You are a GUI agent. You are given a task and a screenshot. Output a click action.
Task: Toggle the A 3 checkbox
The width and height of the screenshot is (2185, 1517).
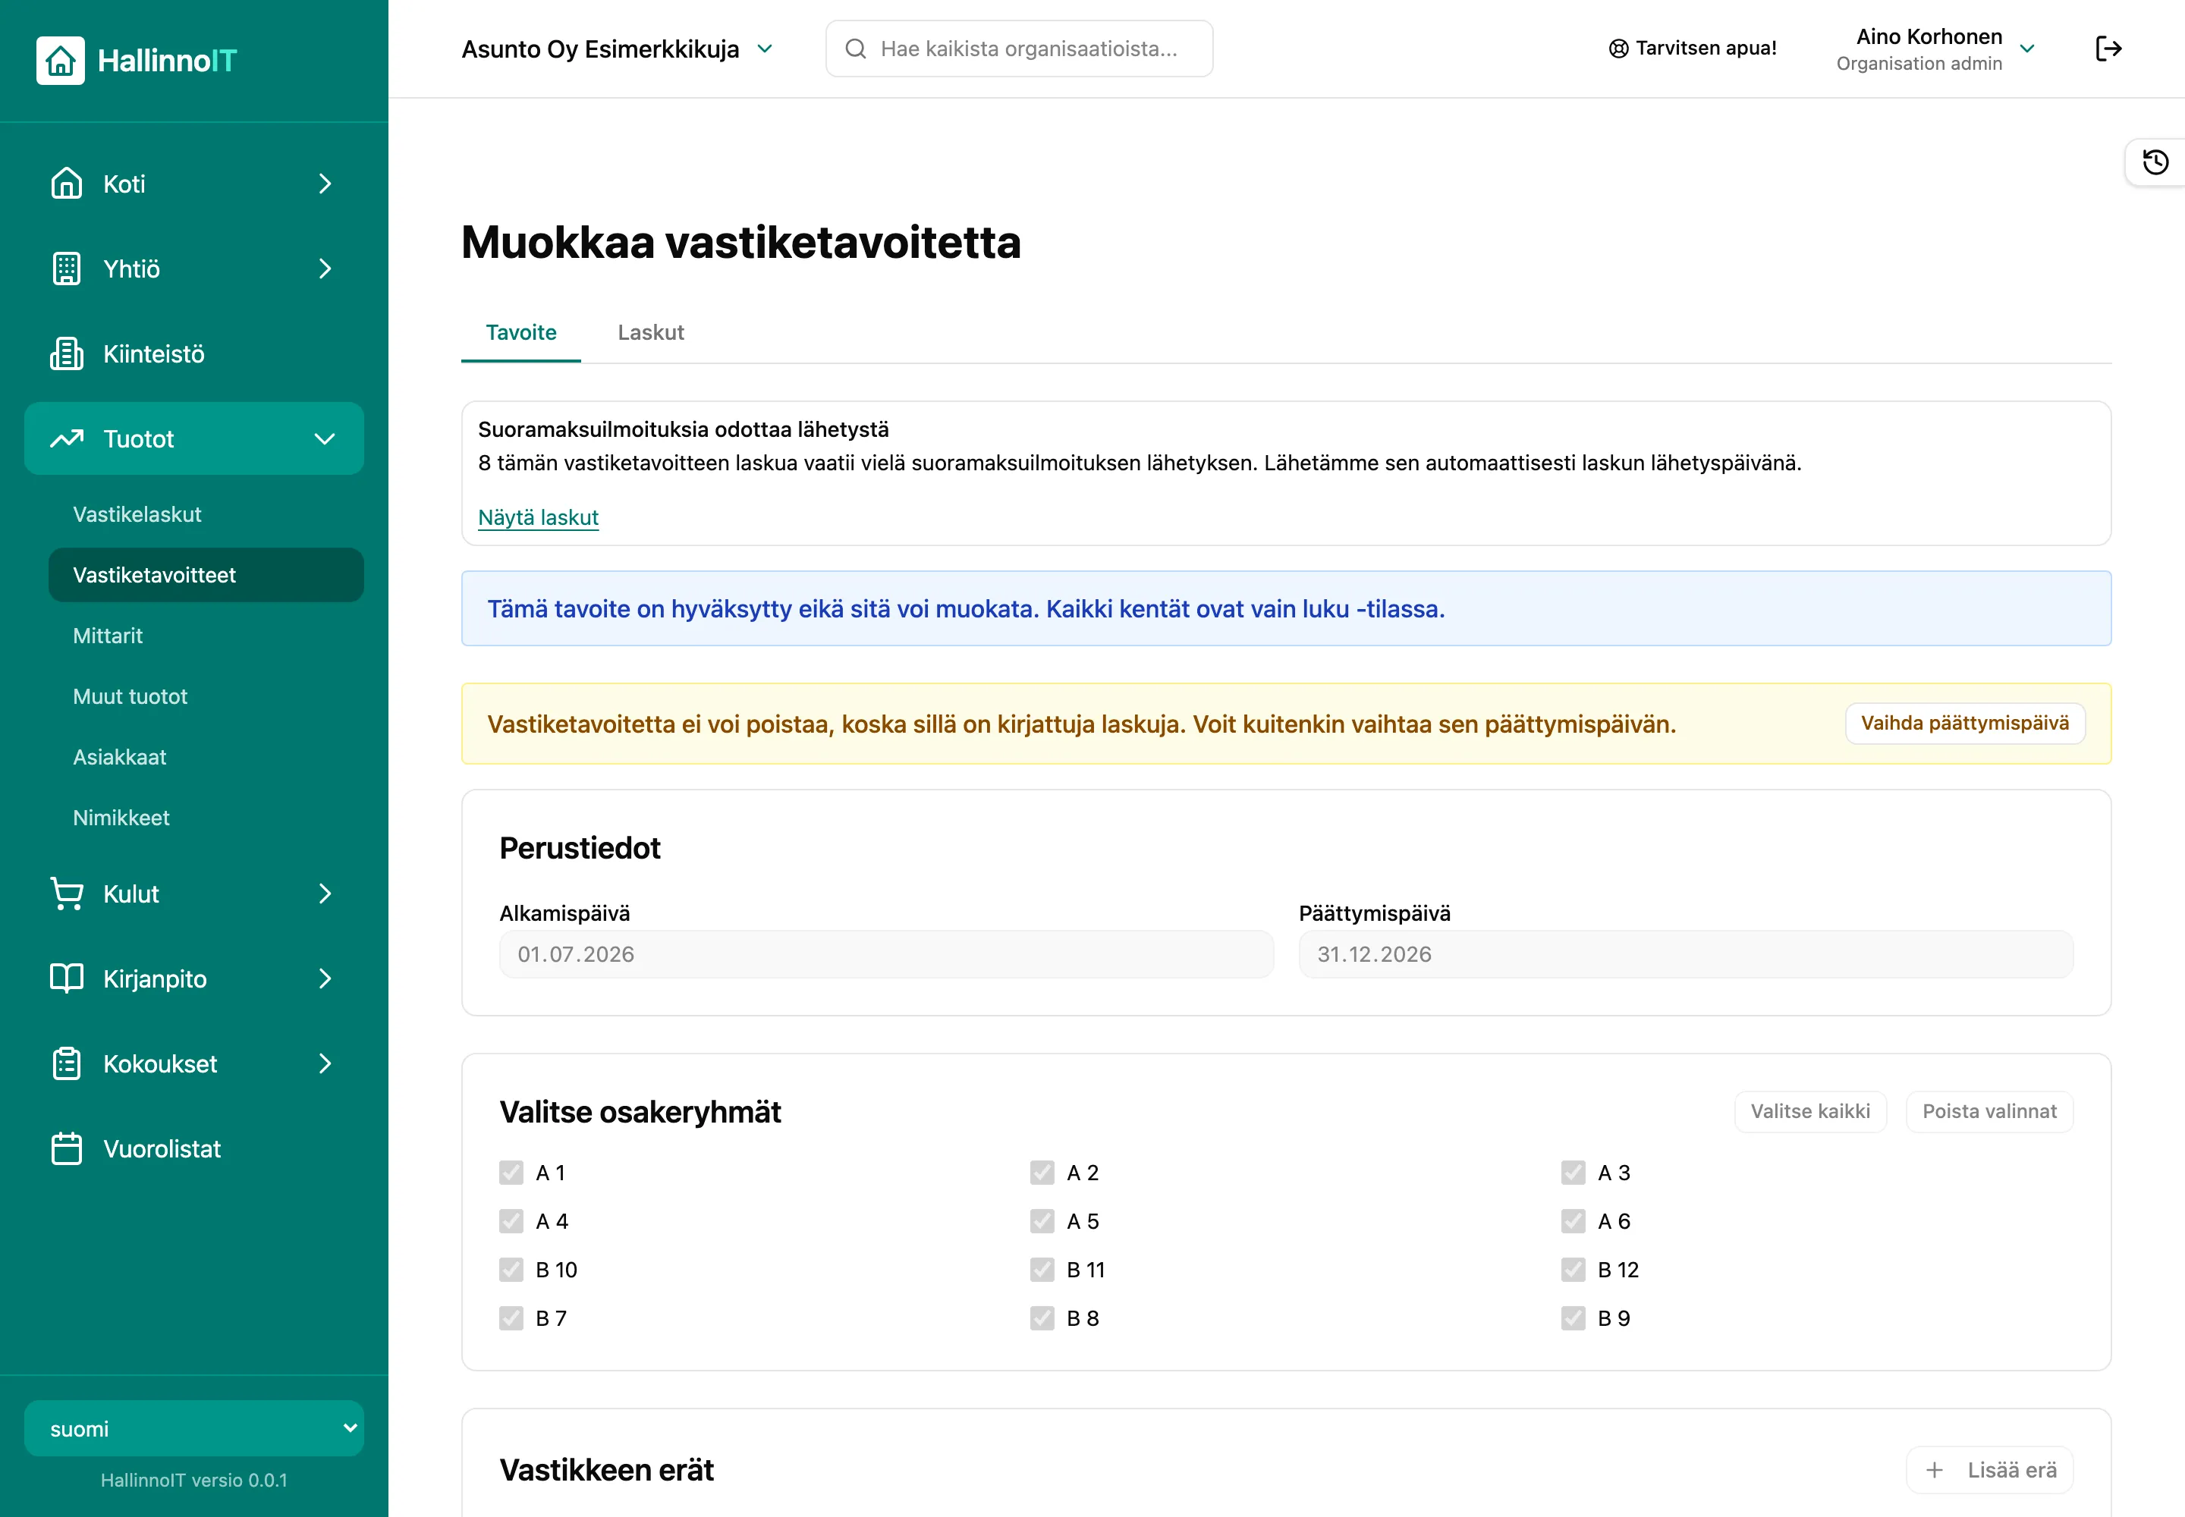(1574, 1173)
